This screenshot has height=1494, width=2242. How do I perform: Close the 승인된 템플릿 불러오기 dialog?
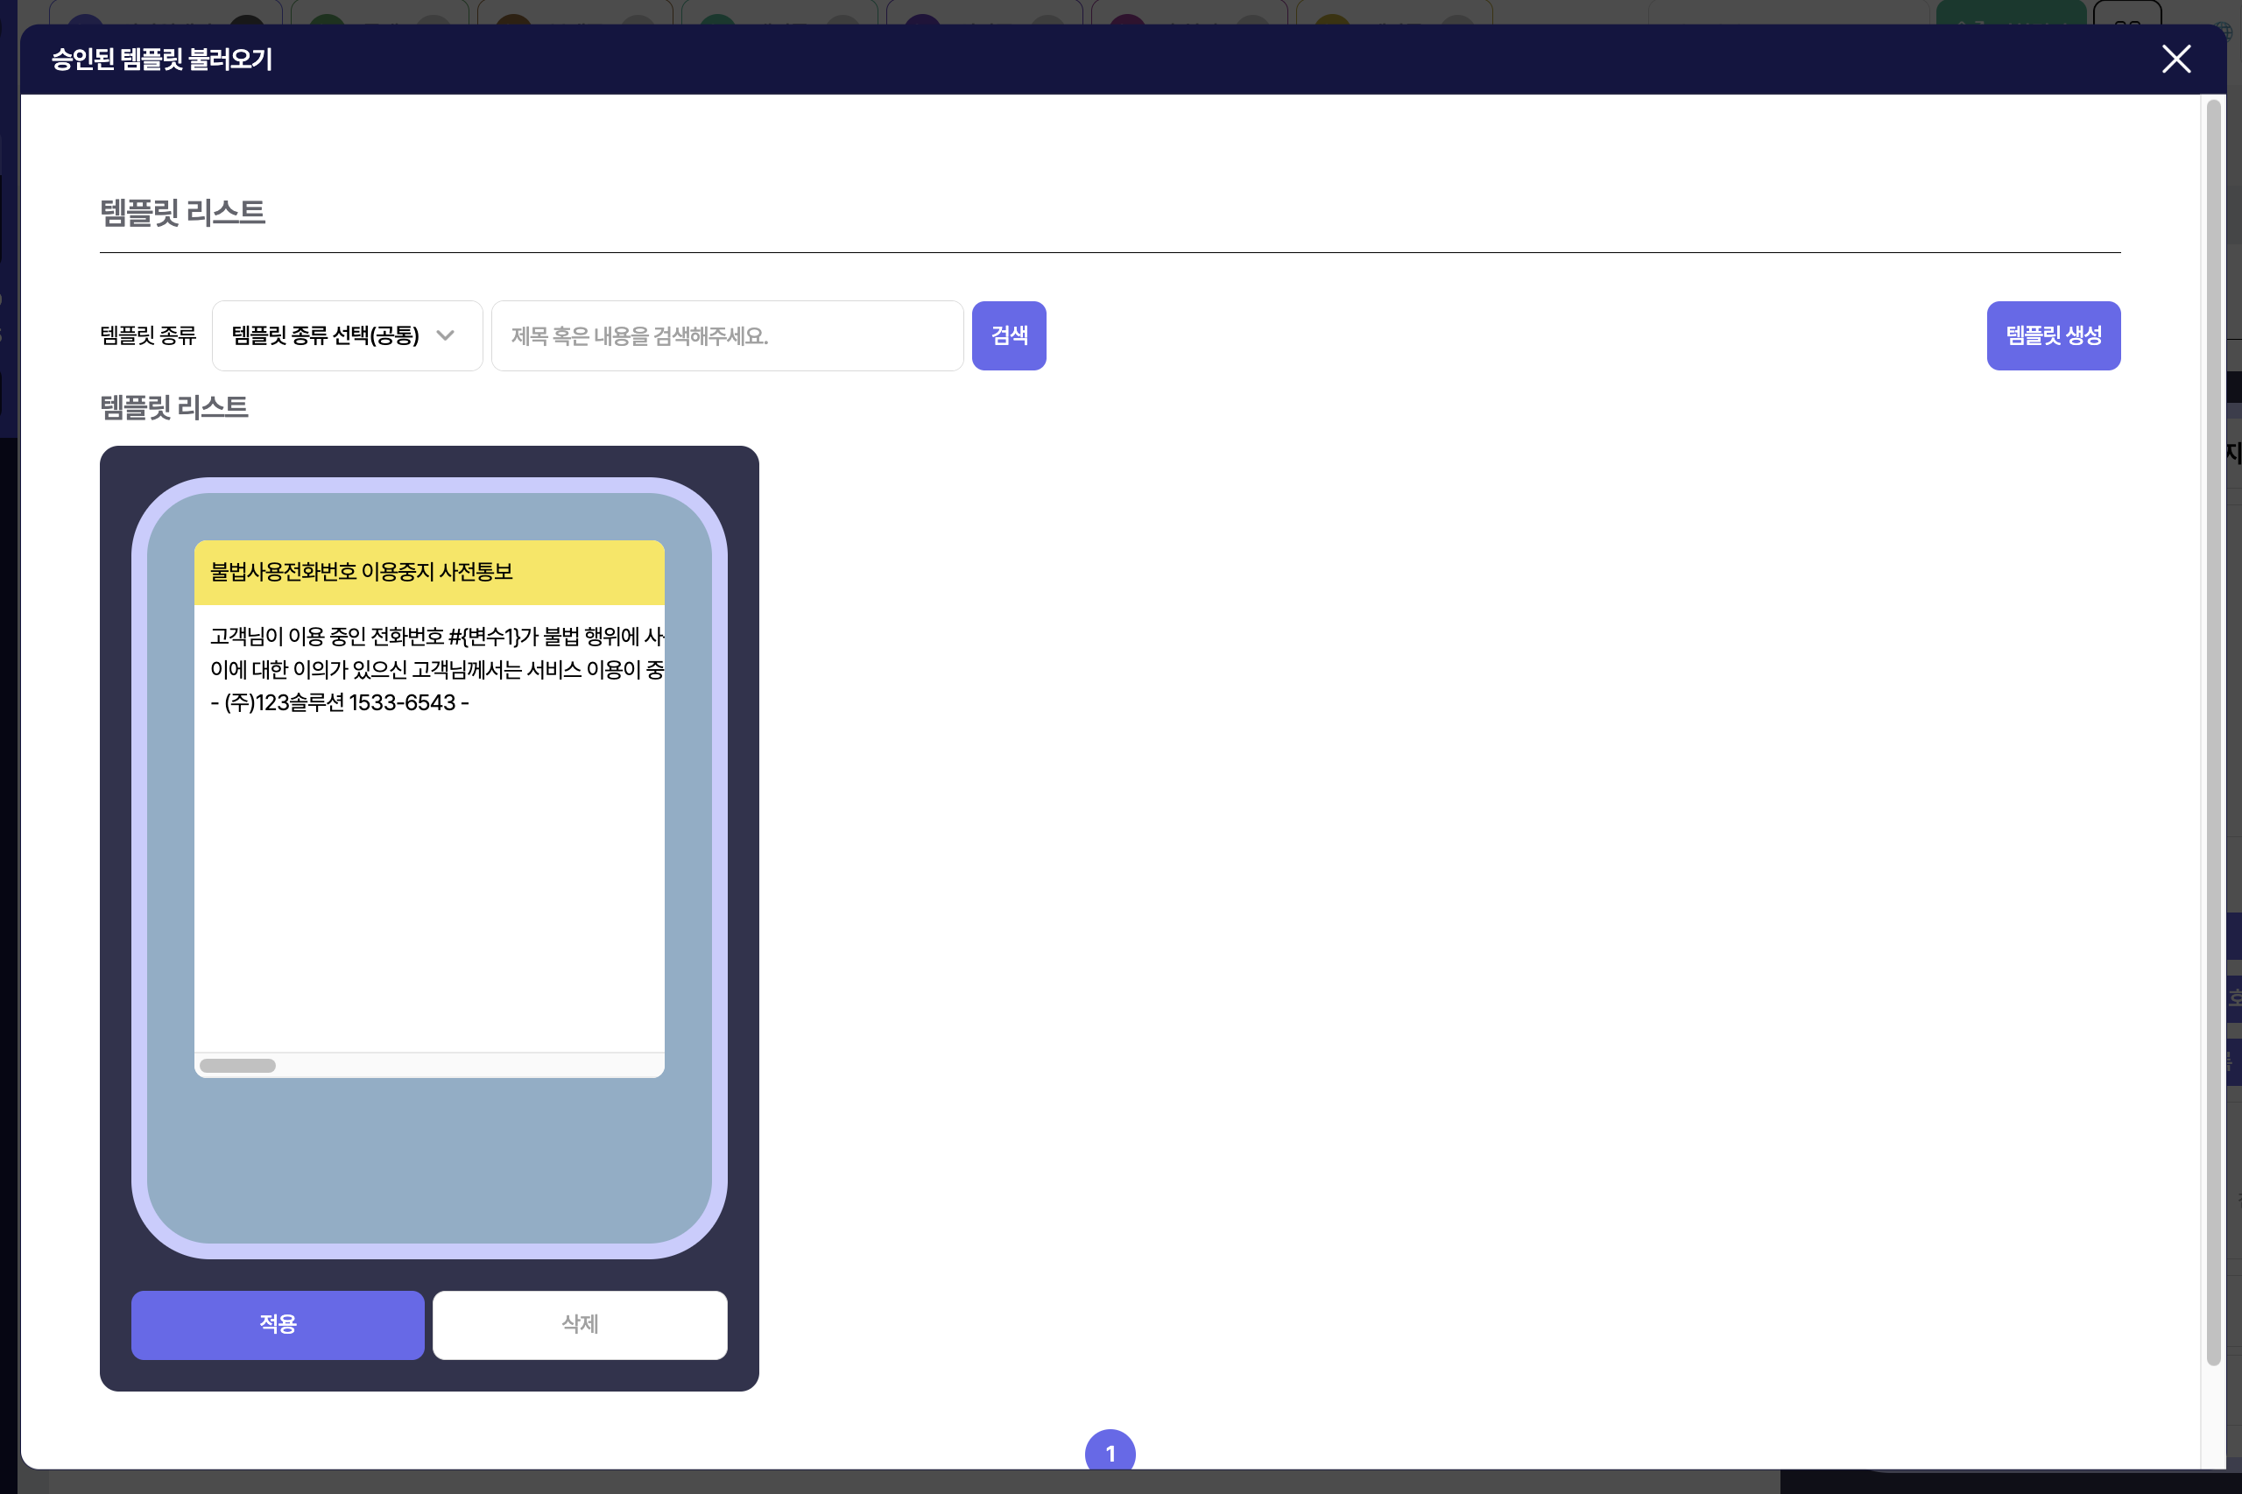2175,59
